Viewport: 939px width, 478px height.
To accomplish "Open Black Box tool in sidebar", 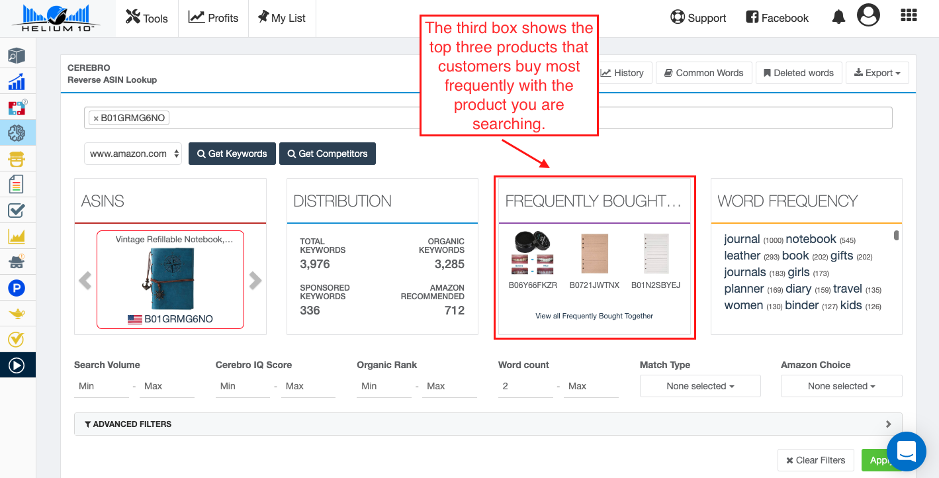I will pos(17,55).
